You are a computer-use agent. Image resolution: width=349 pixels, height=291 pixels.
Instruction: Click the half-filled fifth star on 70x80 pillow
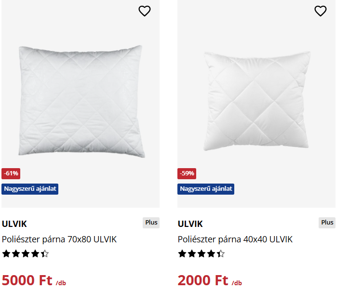pos(45,254)
